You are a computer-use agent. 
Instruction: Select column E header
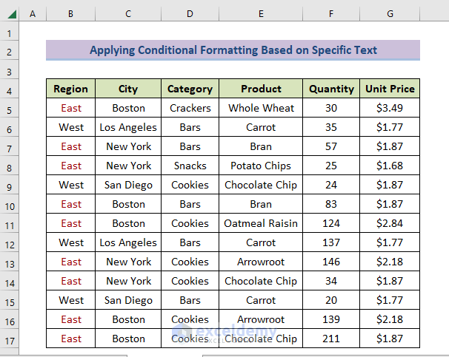click(261, 14)
